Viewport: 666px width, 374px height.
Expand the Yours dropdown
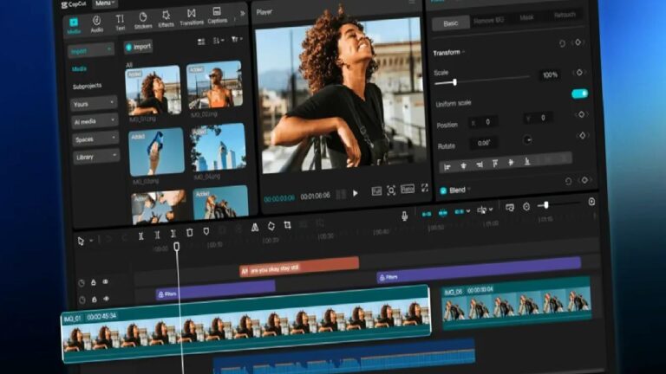point(93,104)
